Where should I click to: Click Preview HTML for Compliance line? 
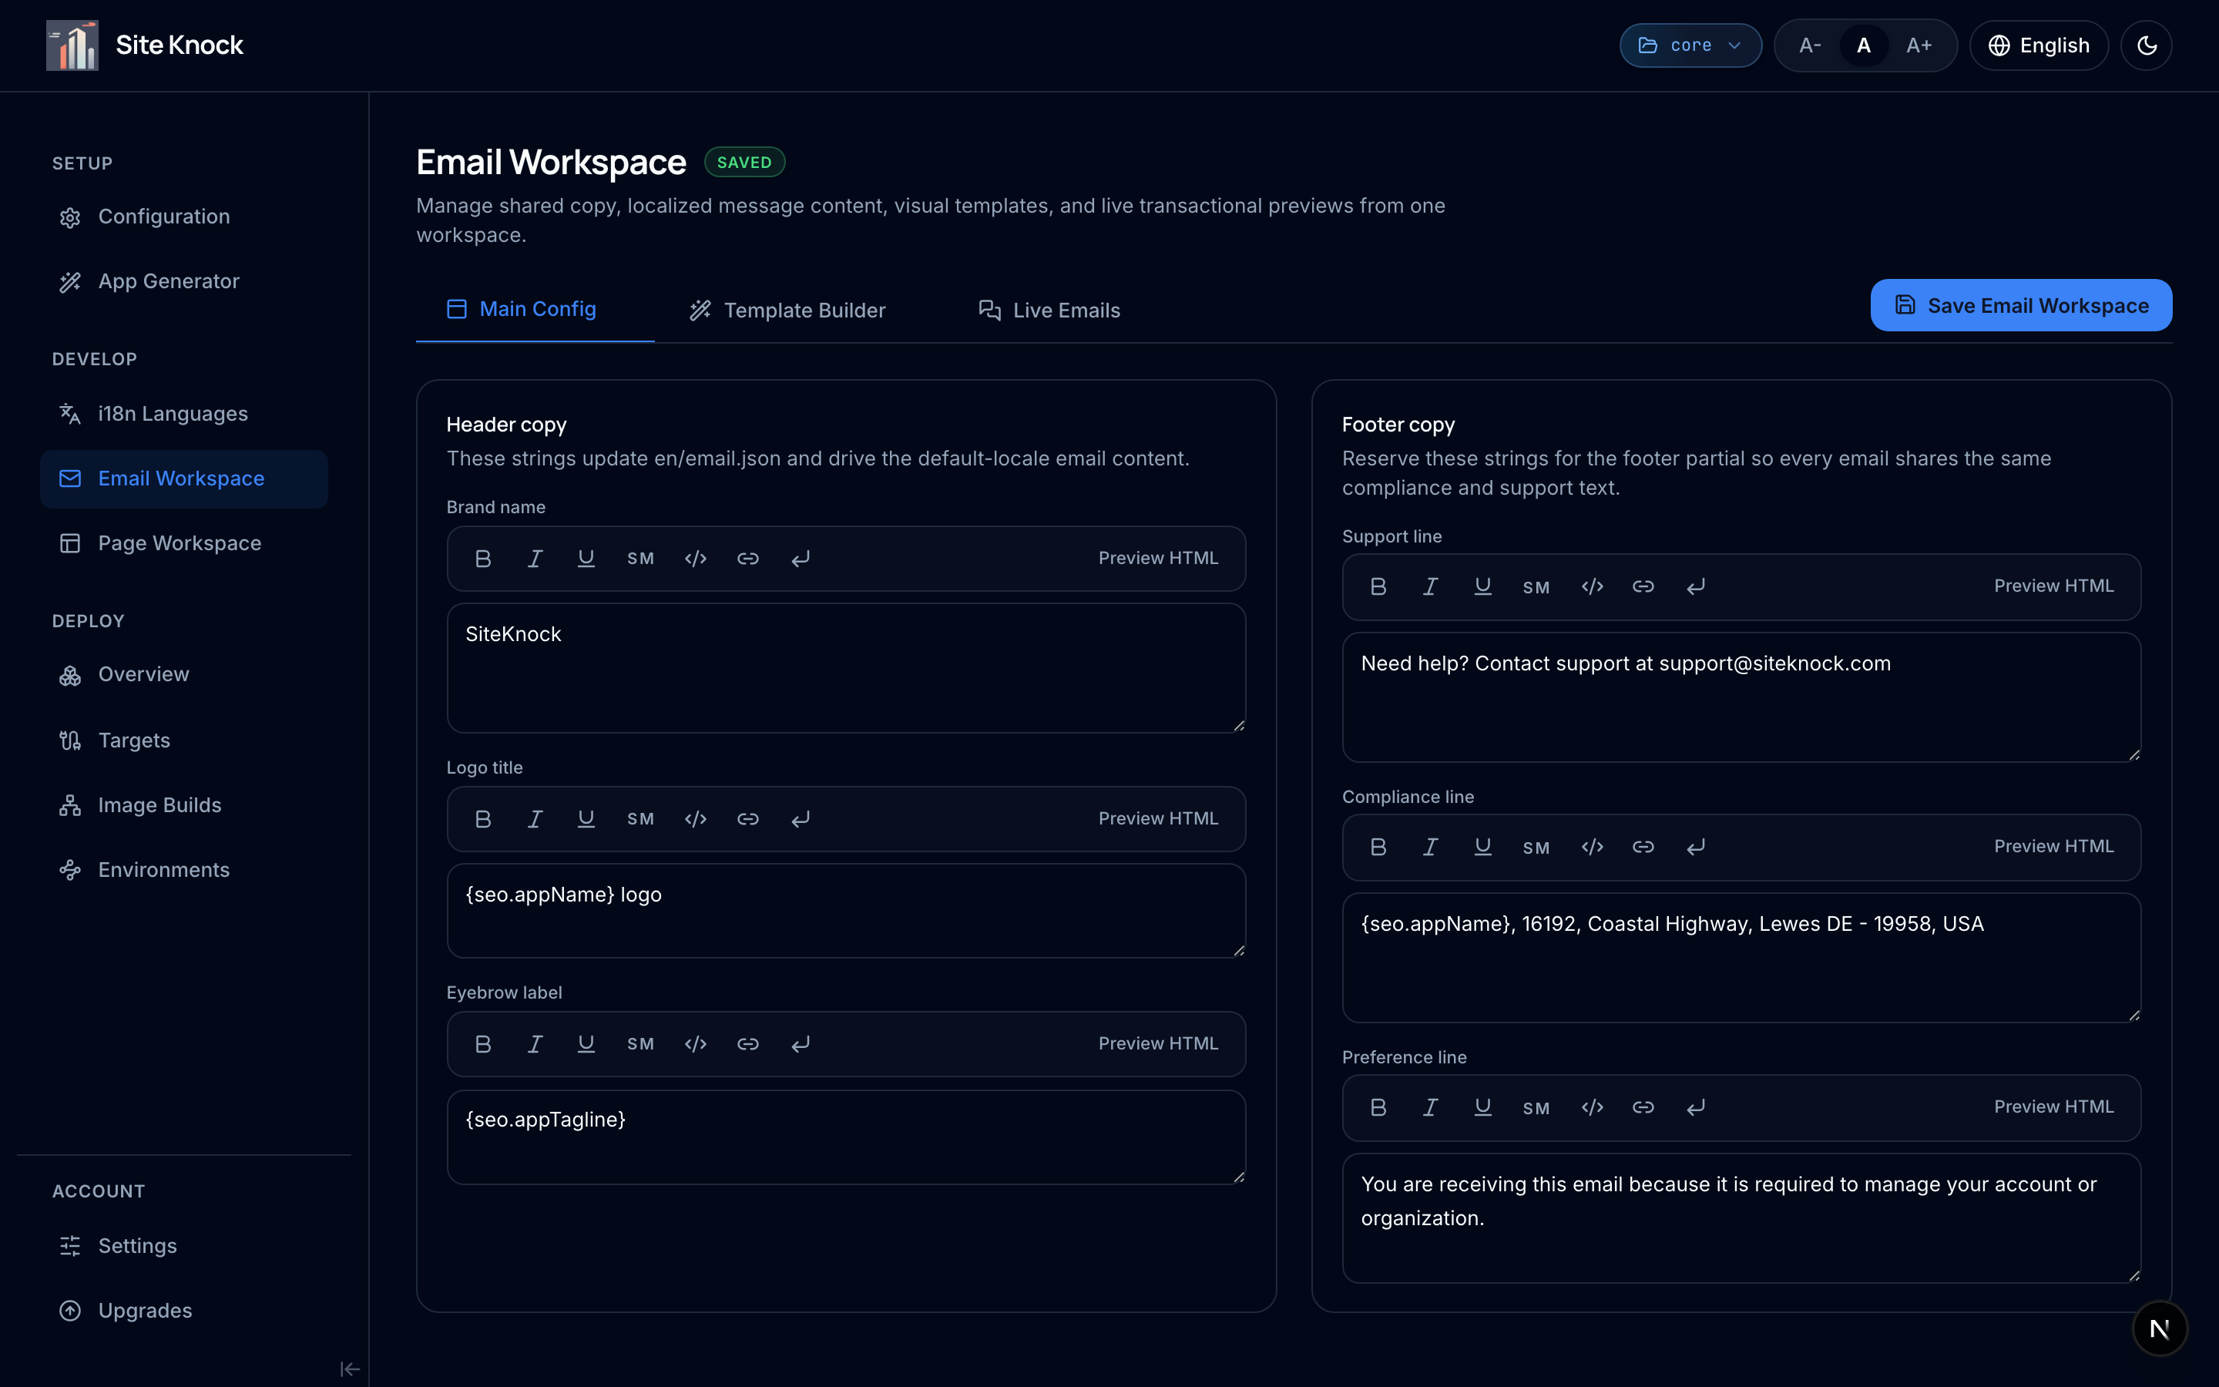[x=2054, y=846]
